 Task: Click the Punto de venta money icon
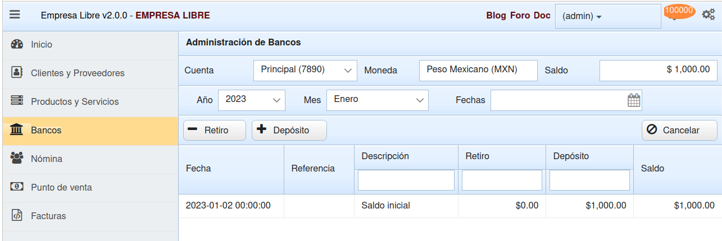click(x=17, y=187)
